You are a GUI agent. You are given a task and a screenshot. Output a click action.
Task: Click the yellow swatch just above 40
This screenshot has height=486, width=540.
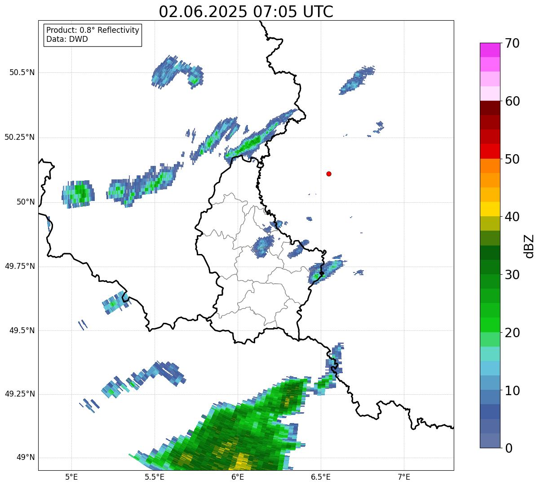pyautogui.click(x=490, y=209)
